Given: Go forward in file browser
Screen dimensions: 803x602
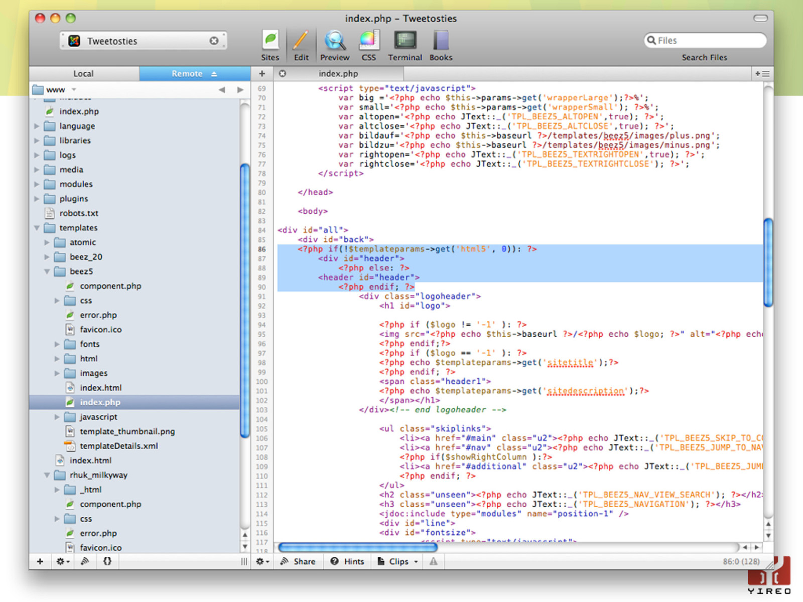Looking at the screenshot, I should pyautogui.click(x=240, y=89).
